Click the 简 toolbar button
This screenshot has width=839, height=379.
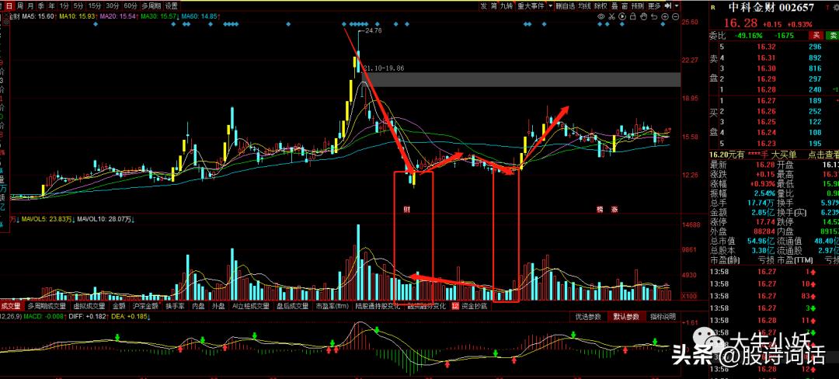(x=494, y=6)
